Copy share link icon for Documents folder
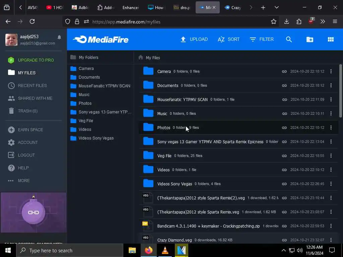This screenshot has height=257, width=343. pyautogui.click(x=284, y=85)
